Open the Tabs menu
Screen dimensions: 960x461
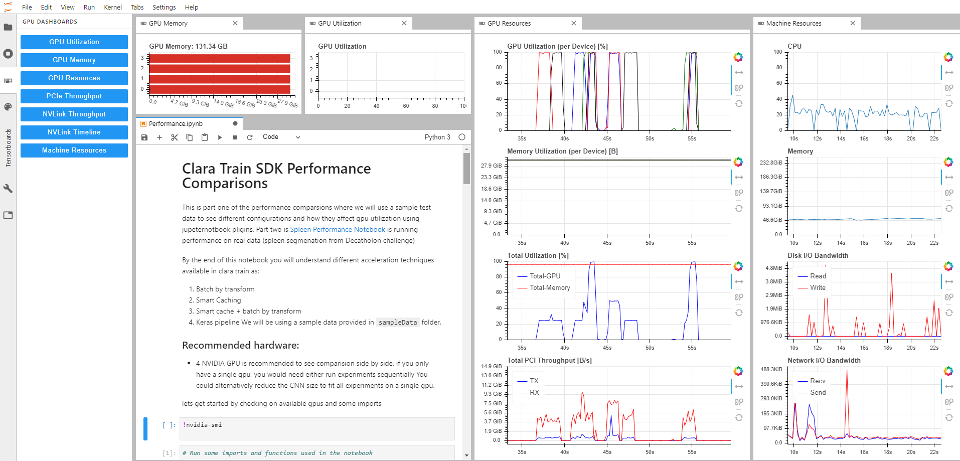(137, 7)
